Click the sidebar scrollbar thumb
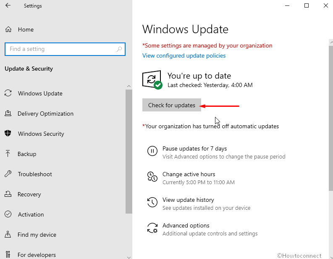Image resolution: width=333 pixels, height=259 pixels. coord(128,151)
